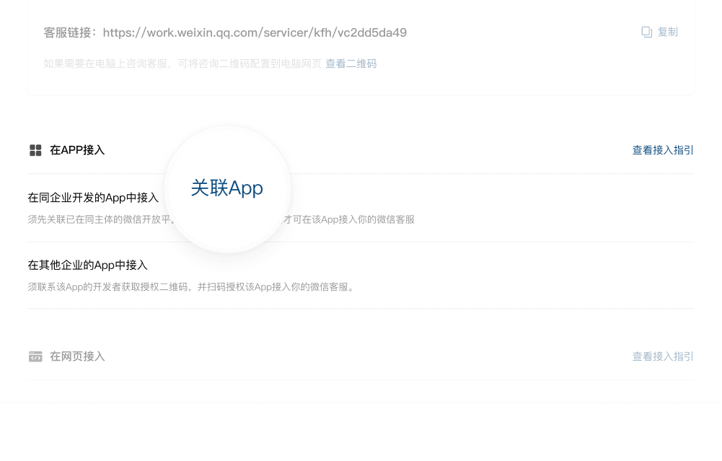Select the 在同企业开发的App中接入 heading

click(x=93, y=198)
